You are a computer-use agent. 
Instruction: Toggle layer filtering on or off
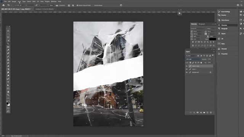tap(213, 56)
